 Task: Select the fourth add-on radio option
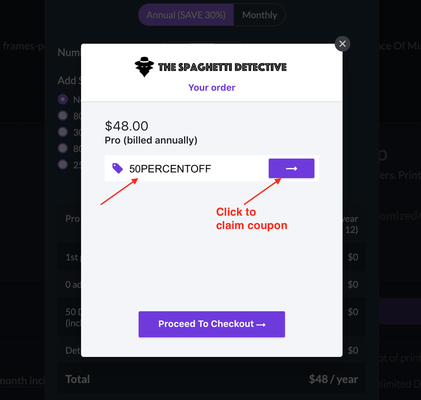coord(63,148)
